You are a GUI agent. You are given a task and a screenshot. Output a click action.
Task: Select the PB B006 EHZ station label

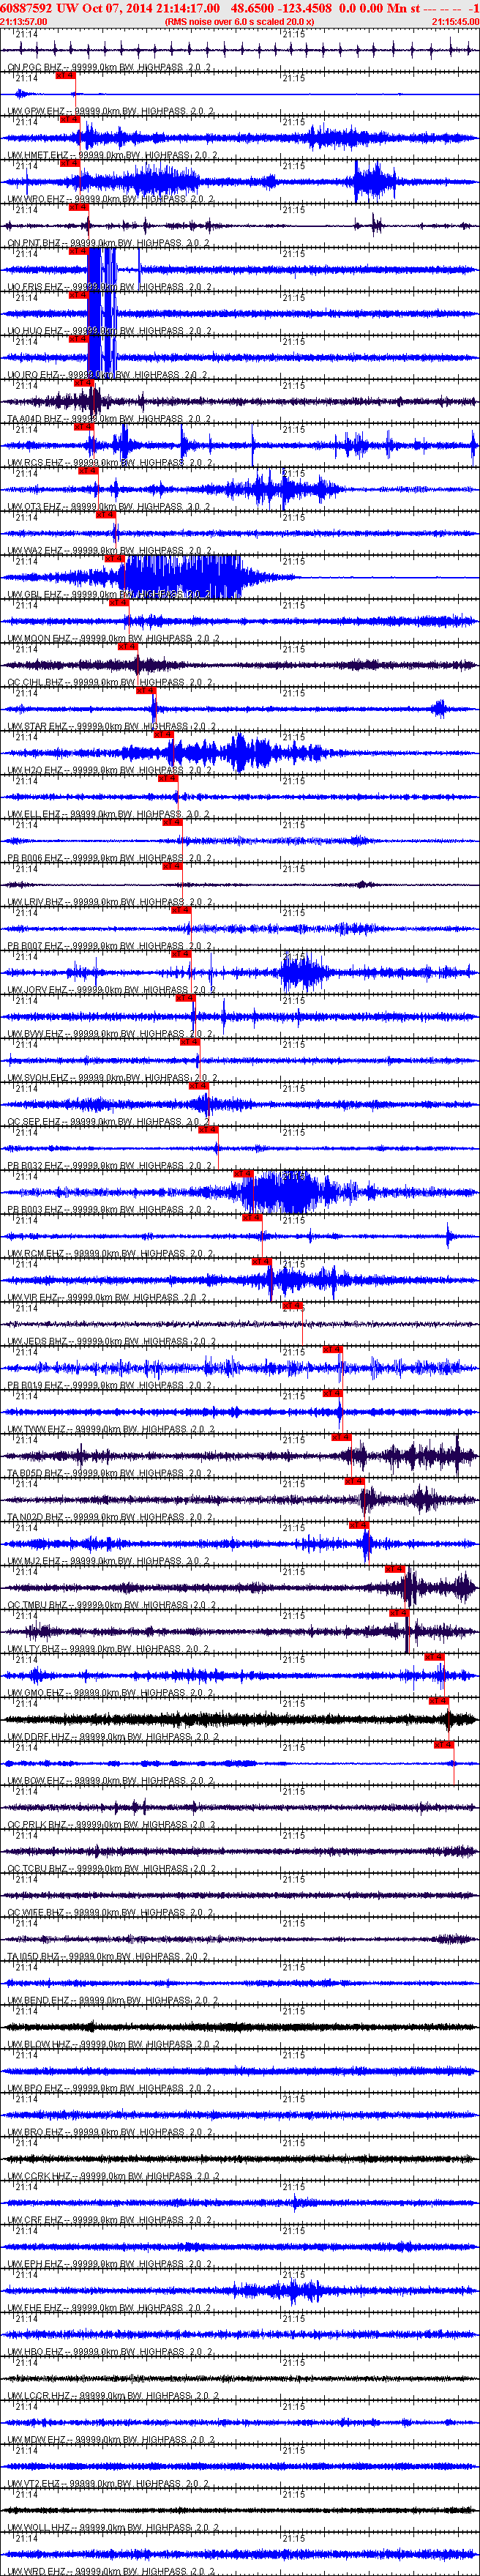point(109,859)
